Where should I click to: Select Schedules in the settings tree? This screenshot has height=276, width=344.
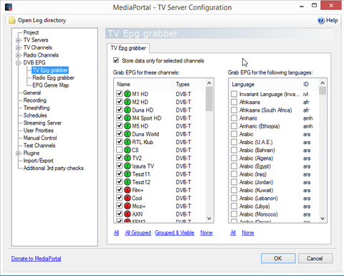pos(35,115)
